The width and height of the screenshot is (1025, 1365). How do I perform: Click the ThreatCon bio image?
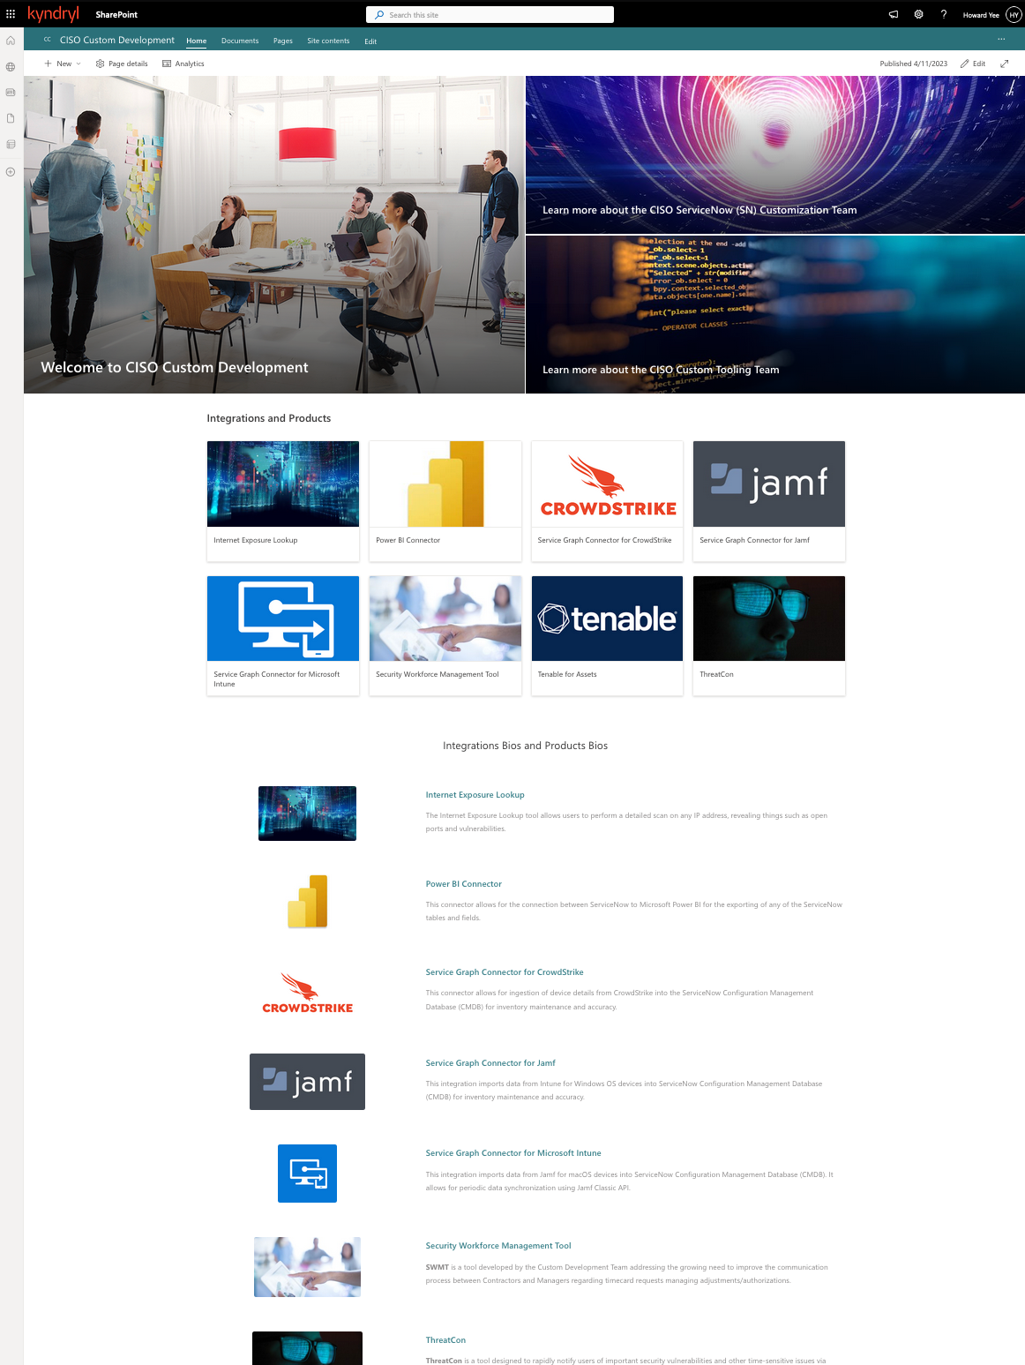pyautogui.click(x=307, y=1348)
